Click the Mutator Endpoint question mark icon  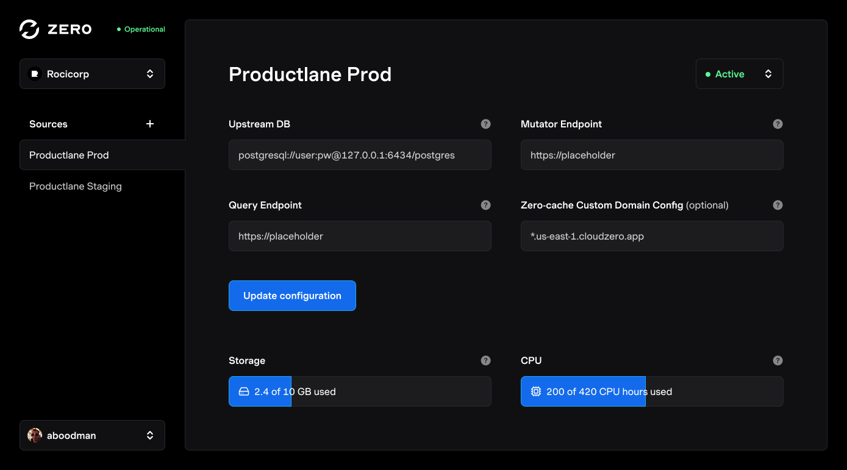point(777,124)
